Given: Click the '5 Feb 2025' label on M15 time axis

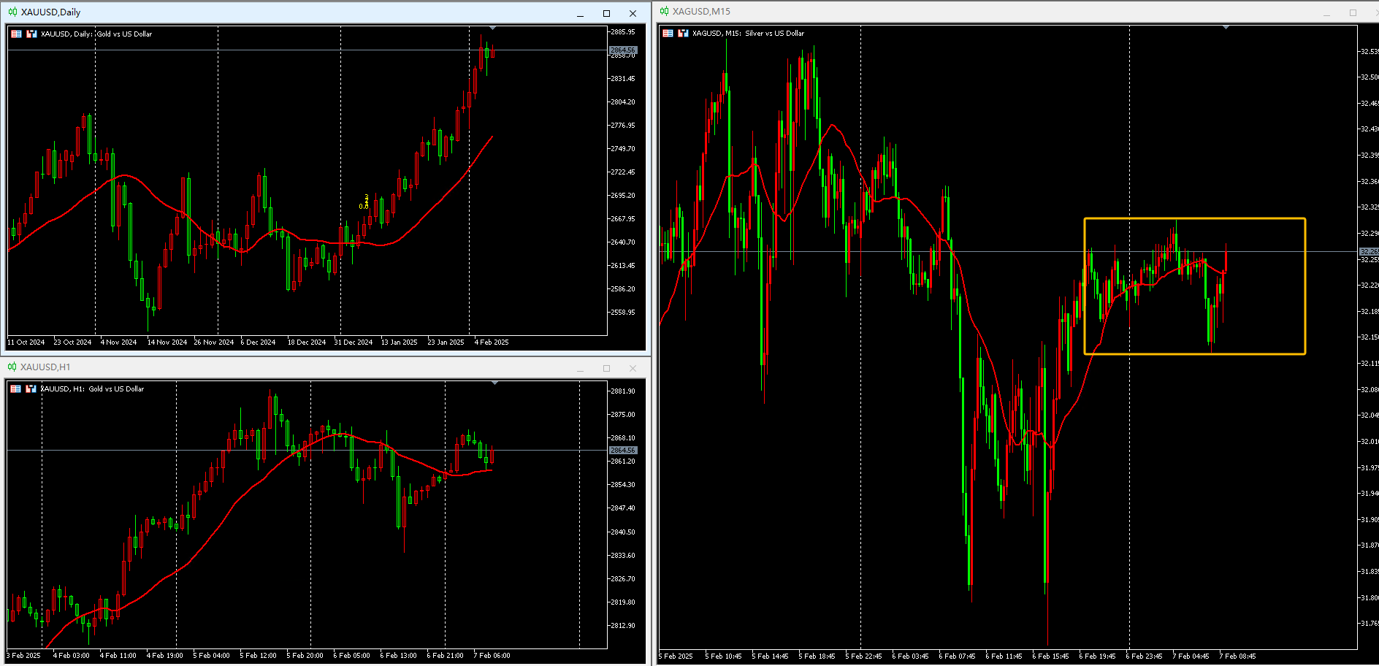Looking at the screenshot, I should click(x=676, y=656).
